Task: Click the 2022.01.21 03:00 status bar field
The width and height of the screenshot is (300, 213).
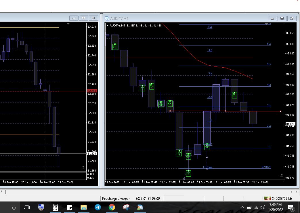Action: (x=148, y=198)
